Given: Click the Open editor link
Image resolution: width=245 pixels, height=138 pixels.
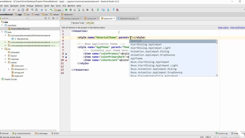Looking at the screenshot, I should tap(223, 27).
